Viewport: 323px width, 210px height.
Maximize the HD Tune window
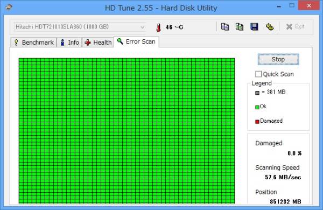(x=292, y=5)
